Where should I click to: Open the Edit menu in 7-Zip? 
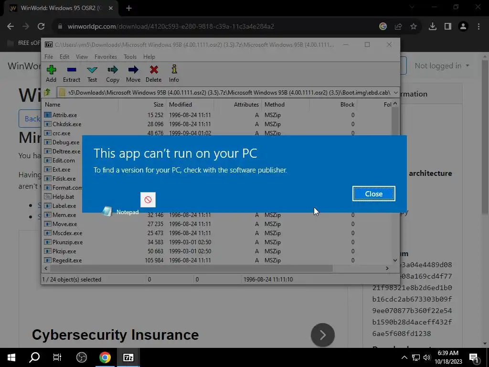64,57
